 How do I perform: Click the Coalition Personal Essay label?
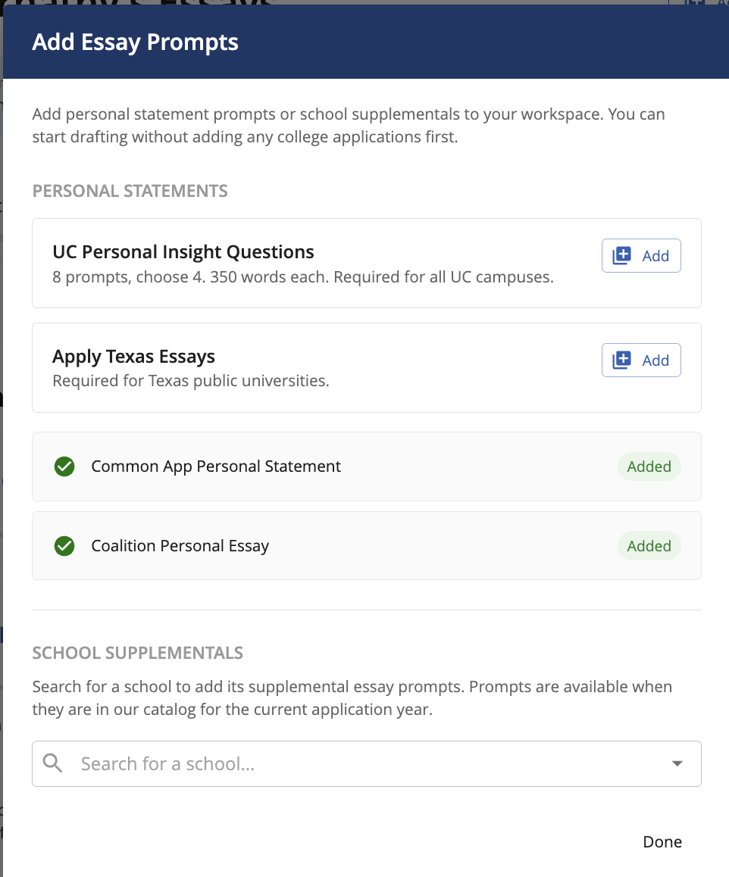coord(180,546)
